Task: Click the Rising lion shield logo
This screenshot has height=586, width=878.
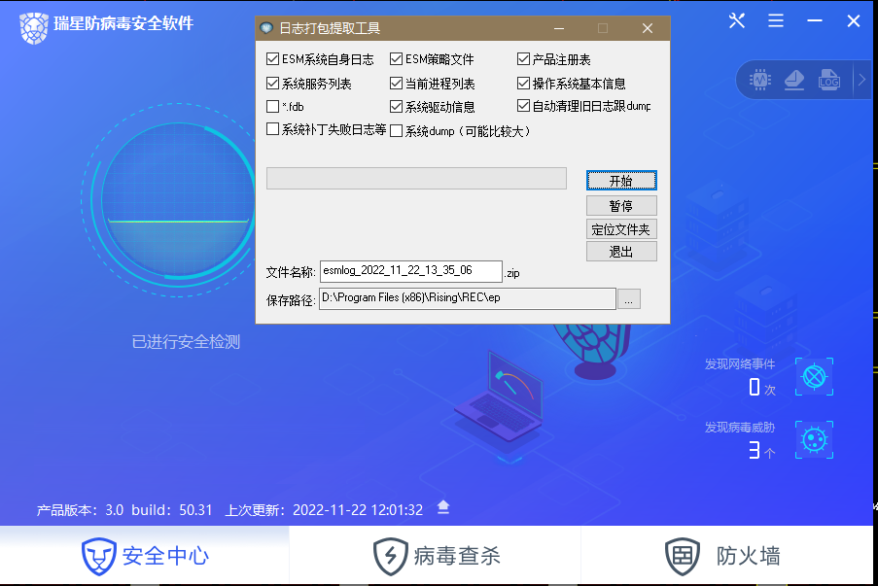Action: 34,27
